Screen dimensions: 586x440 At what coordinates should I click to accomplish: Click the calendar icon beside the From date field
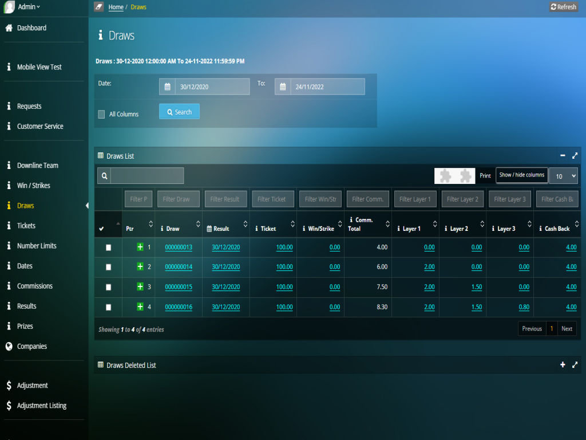pyautogui.click(x=167, y=87)
